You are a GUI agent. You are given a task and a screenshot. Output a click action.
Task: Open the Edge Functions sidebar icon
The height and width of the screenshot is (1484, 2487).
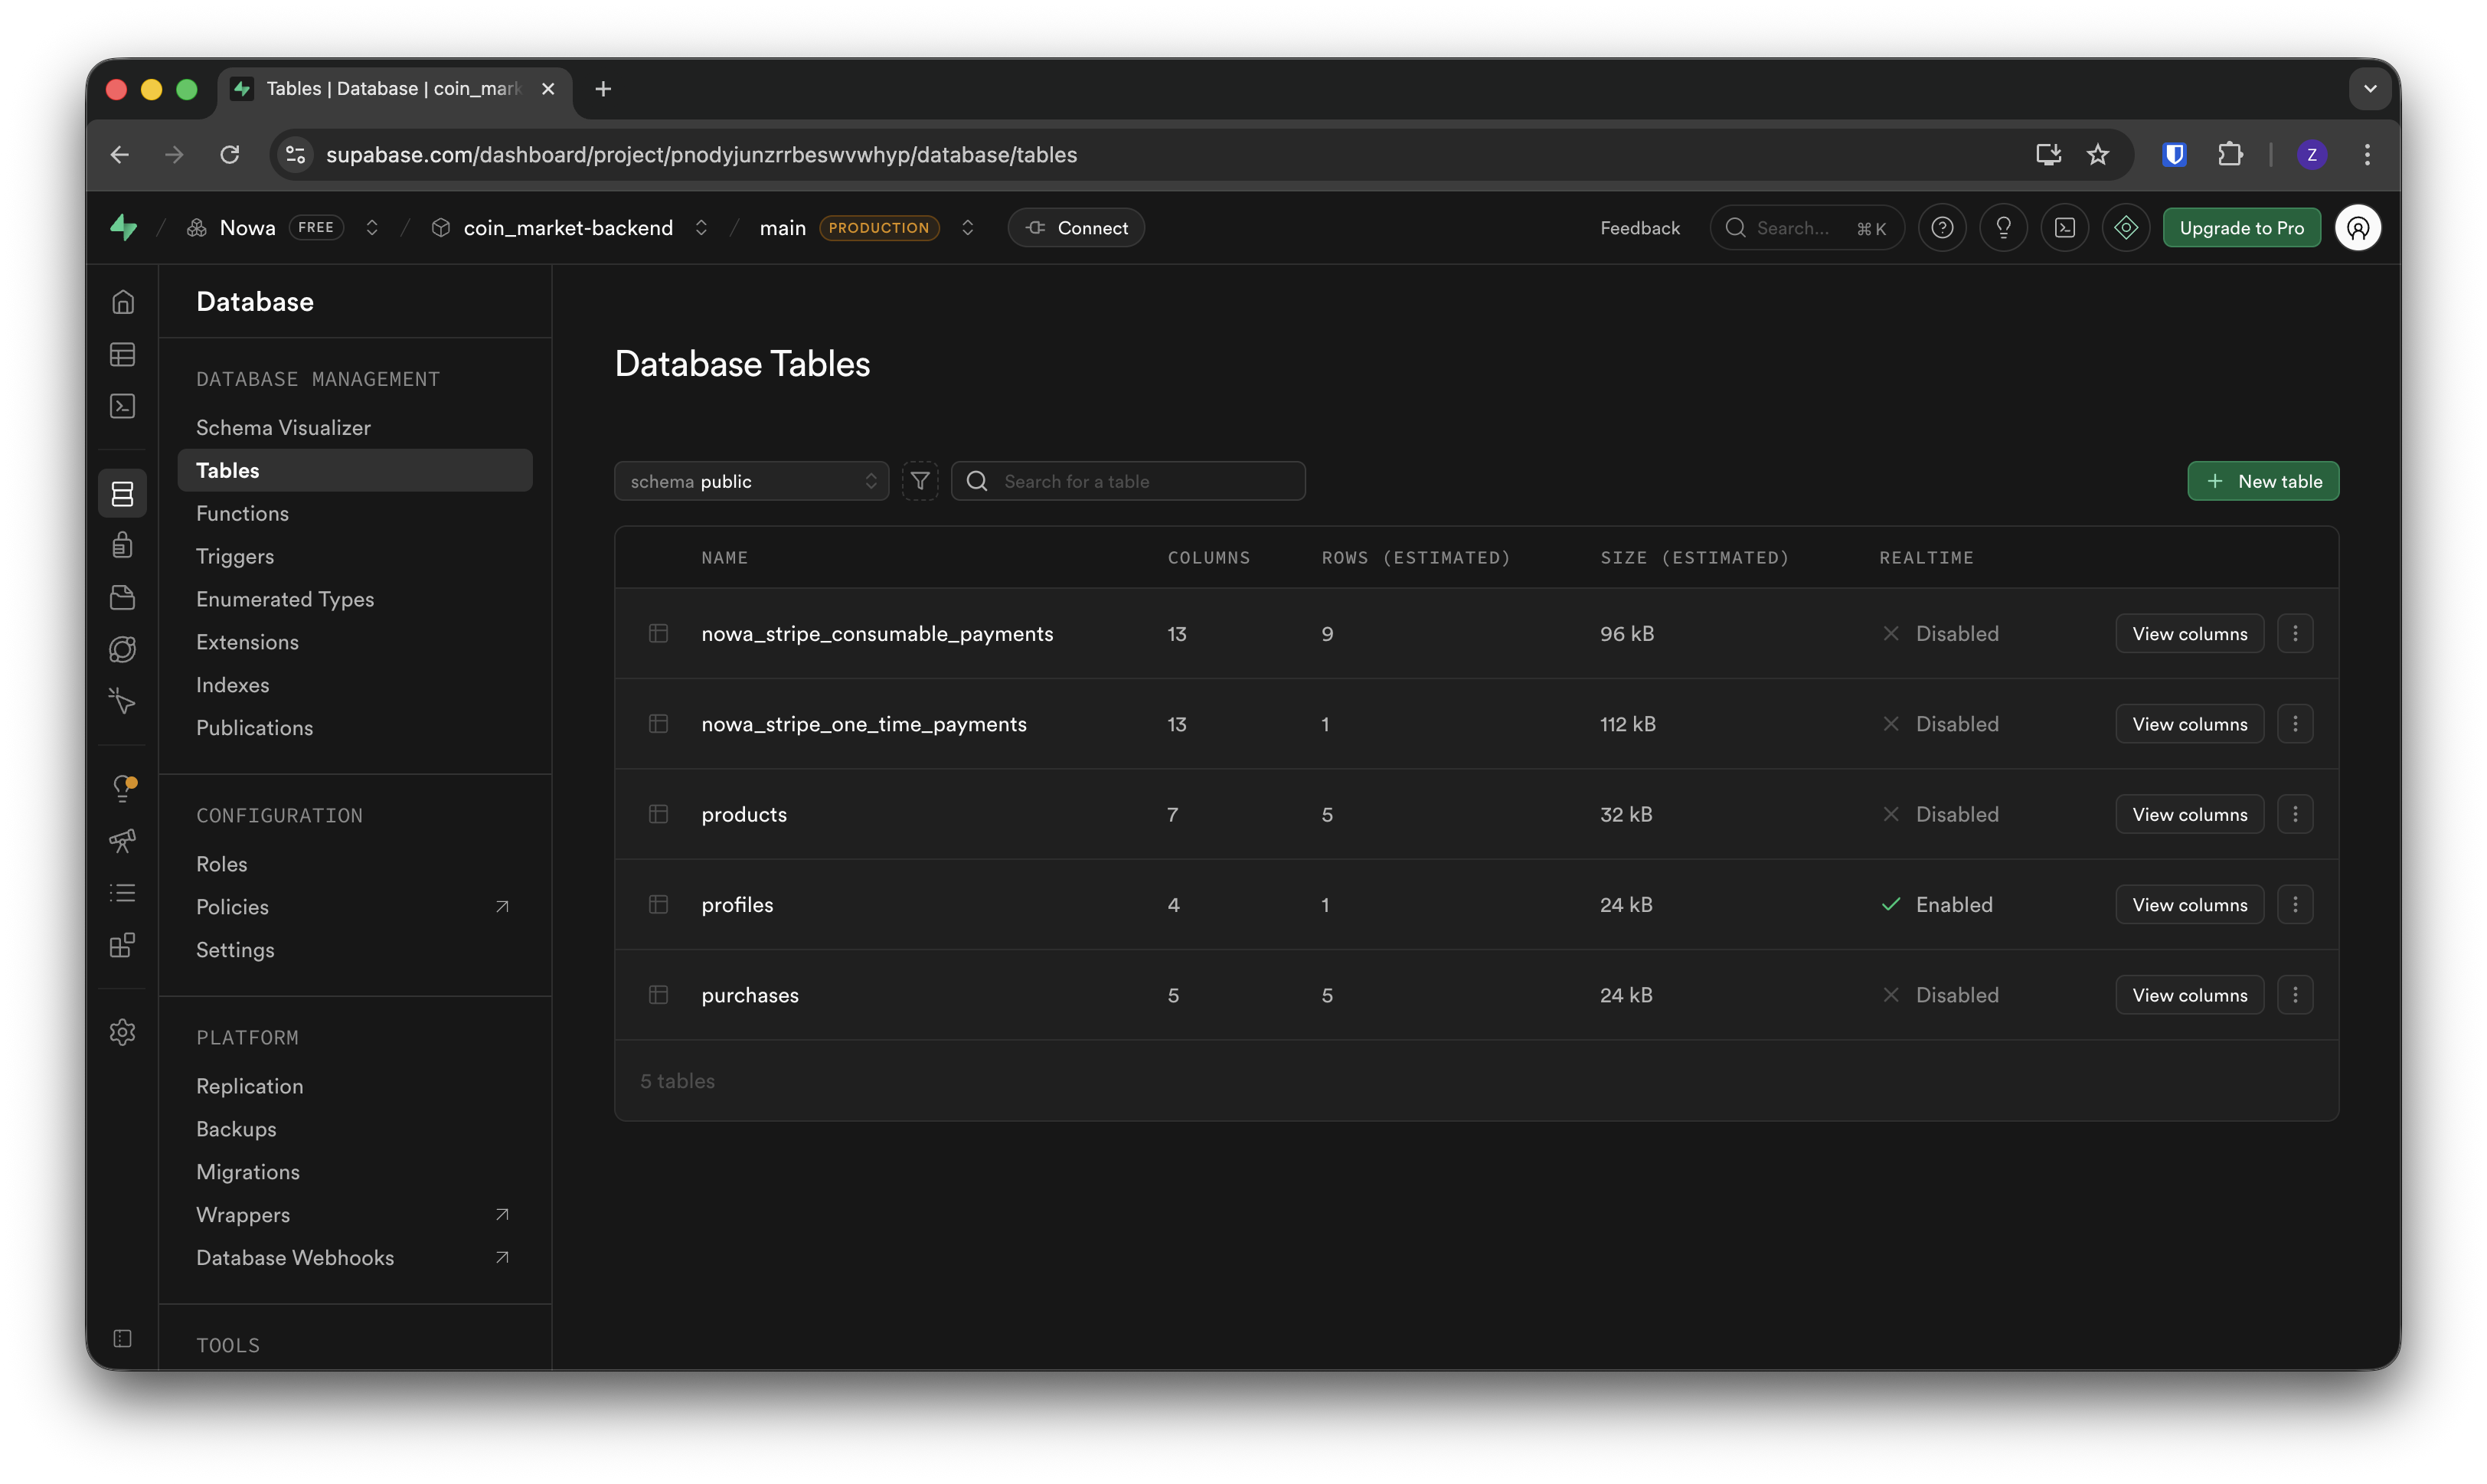pyautogui.click(x=122, y=649)
